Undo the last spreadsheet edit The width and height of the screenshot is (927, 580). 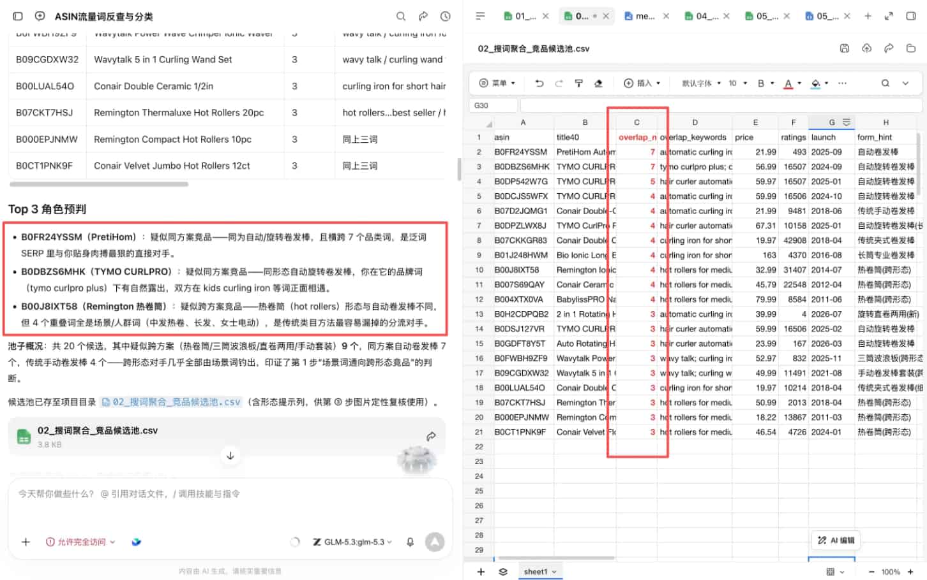click(539, 83)
